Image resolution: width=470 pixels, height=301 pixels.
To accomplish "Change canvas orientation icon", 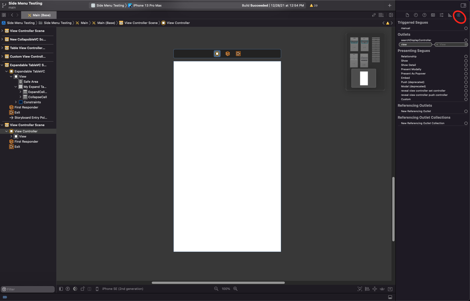I will coord(83,289).
